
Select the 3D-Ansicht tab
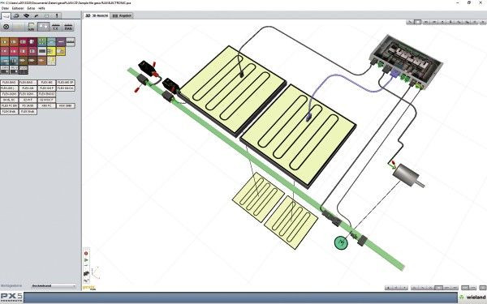97,15
